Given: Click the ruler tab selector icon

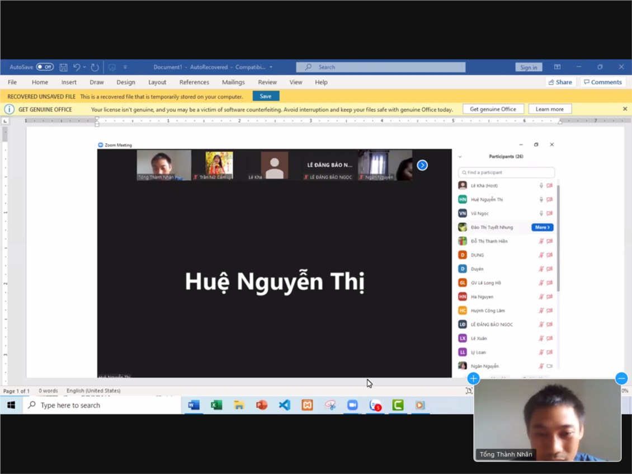Looking at the screenshot, I should point(5,121).
